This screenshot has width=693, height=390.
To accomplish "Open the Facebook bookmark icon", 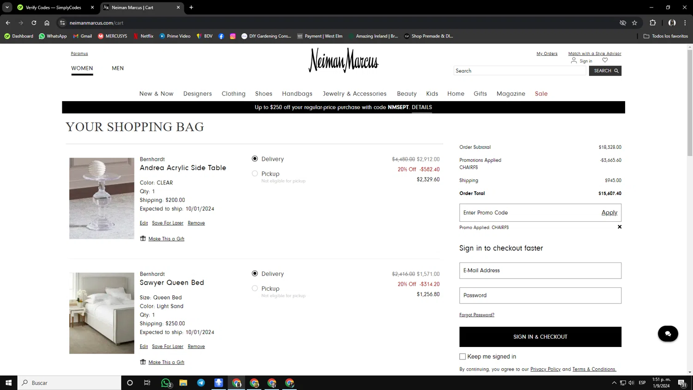I will (x=221, y=36).
